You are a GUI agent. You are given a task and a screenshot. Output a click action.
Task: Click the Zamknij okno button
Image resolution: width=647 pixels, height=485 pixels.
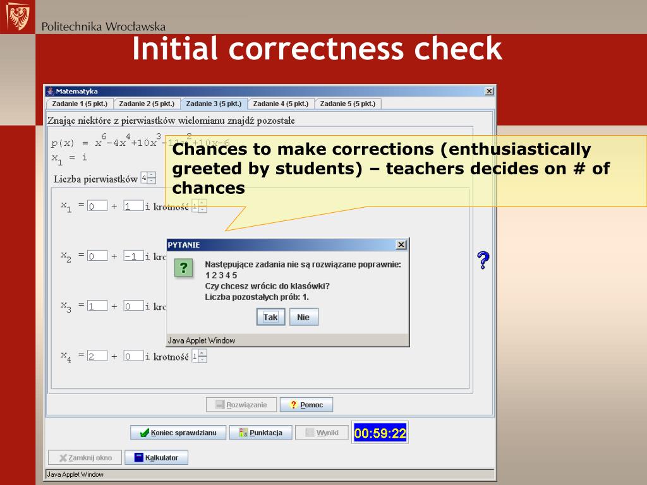(85, 458)
